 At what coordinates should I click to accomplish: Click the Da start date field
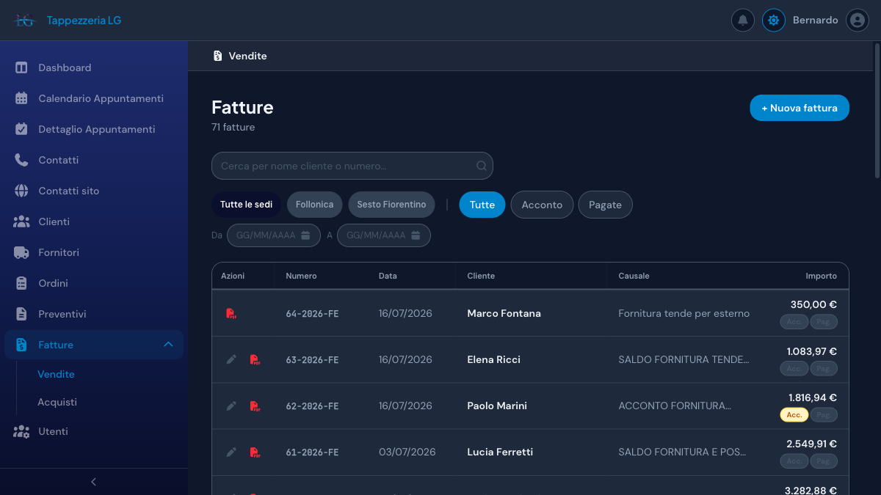point(273,235)
